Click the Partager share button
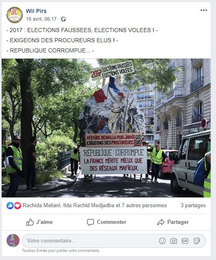Screen dimensions: 216x260 pyautogui.click(x=173, y=222)
